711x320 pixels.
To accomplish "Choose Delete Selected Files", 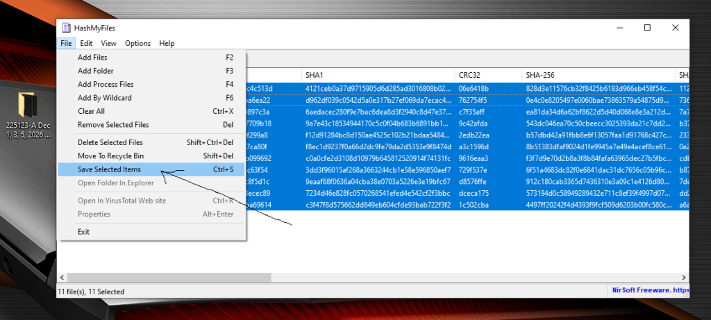I will pos(151,142).
